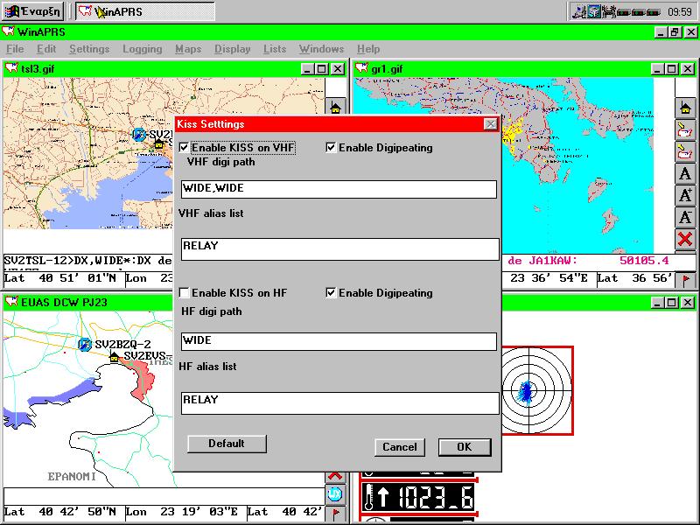Click the VHF alias list field
Image resolution: width=700 pixels, height=525 pixels.
tap(339, 248)
